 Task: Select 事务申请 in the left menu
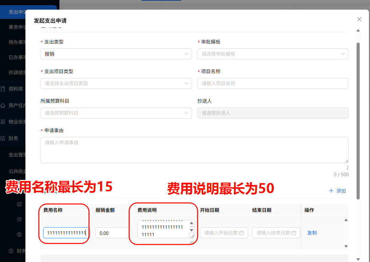coord(16,27)
